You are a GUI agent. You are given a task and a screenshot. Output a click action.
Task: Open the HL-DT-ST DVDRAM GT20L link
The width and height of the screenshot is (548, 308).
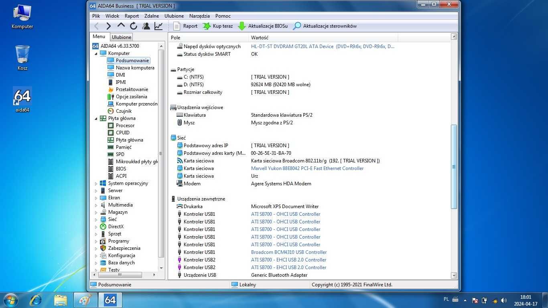click(323, 47)
